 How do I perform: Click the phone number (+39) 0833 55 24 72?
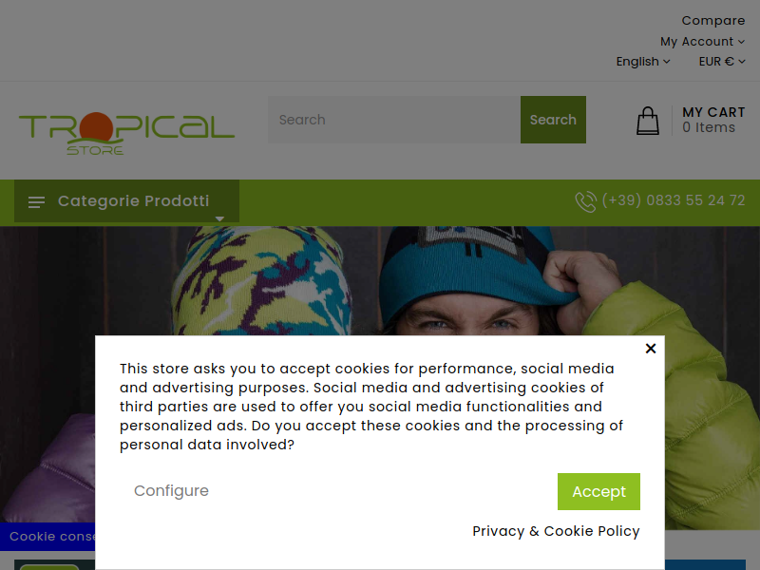click(x=674, y=200)
